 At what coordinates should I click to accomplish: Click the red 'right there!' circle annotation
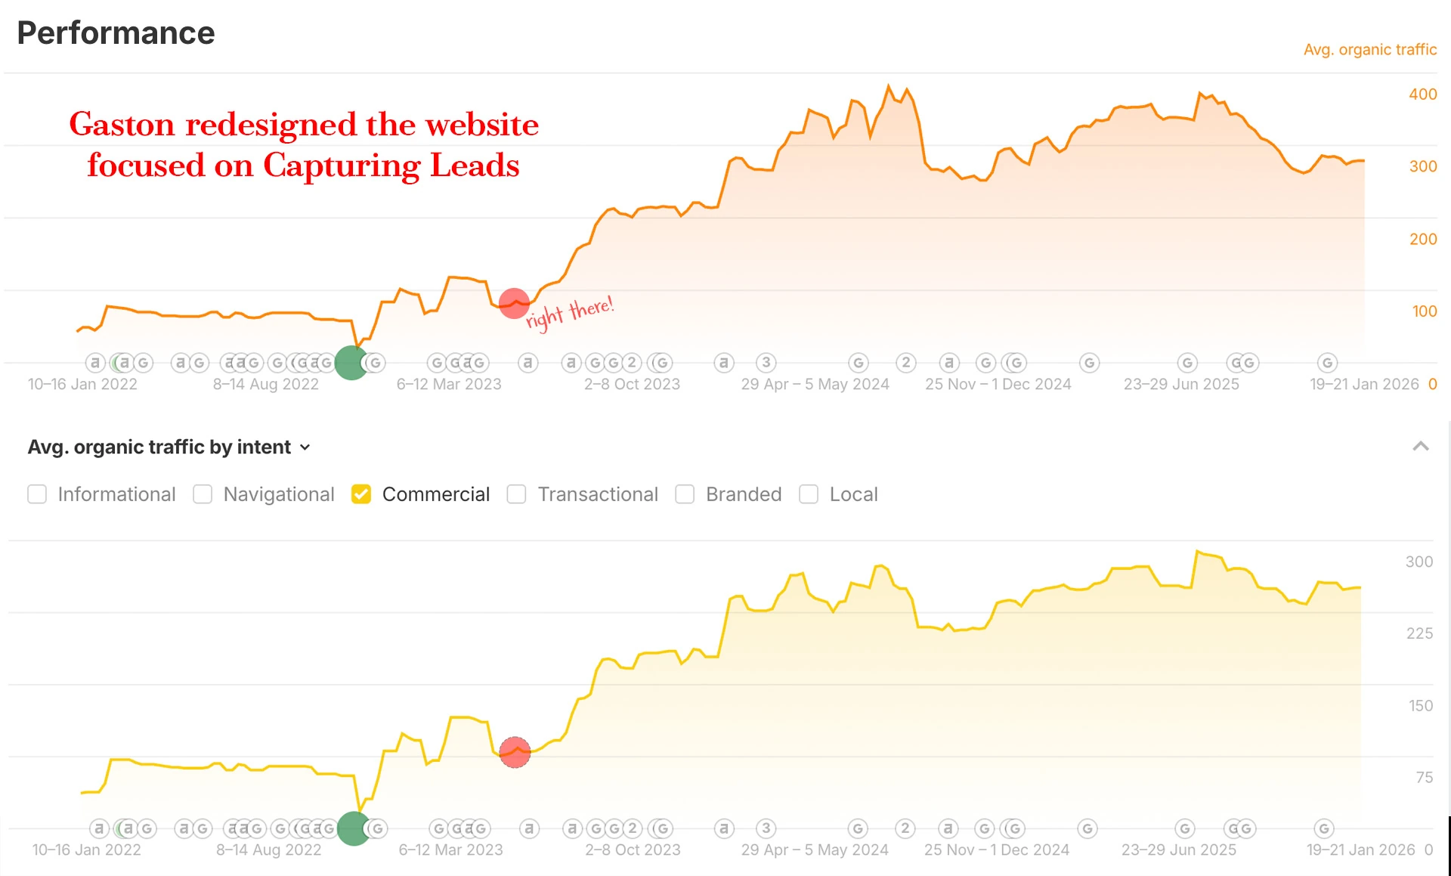pyautogui.click(x=515, y=304)
